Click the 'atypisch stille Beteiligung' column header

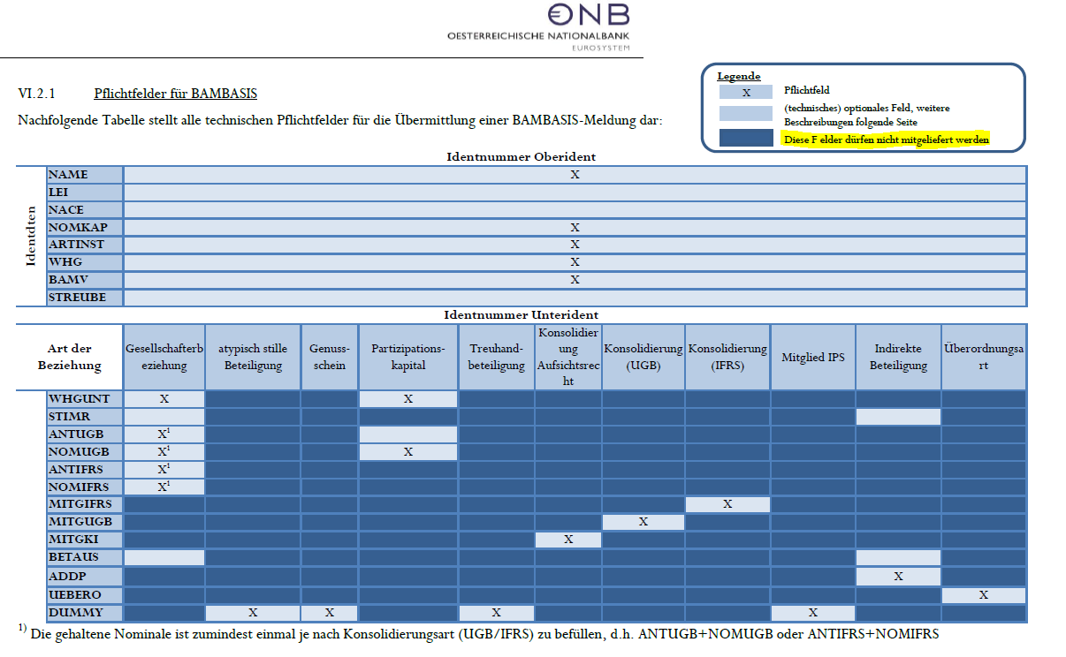[x=253, y=357]
